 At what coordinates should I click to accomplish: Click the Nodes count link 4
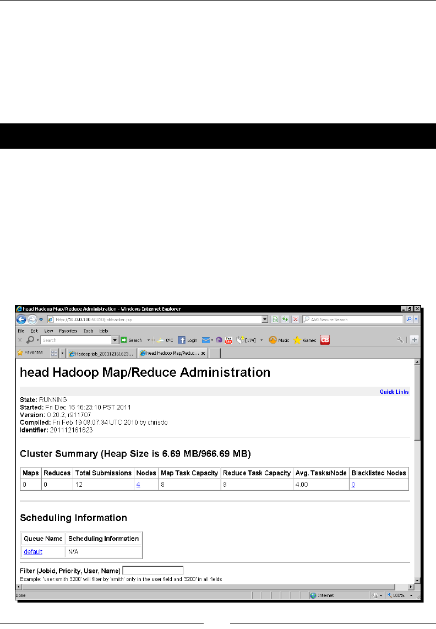[x=138, y=485]
